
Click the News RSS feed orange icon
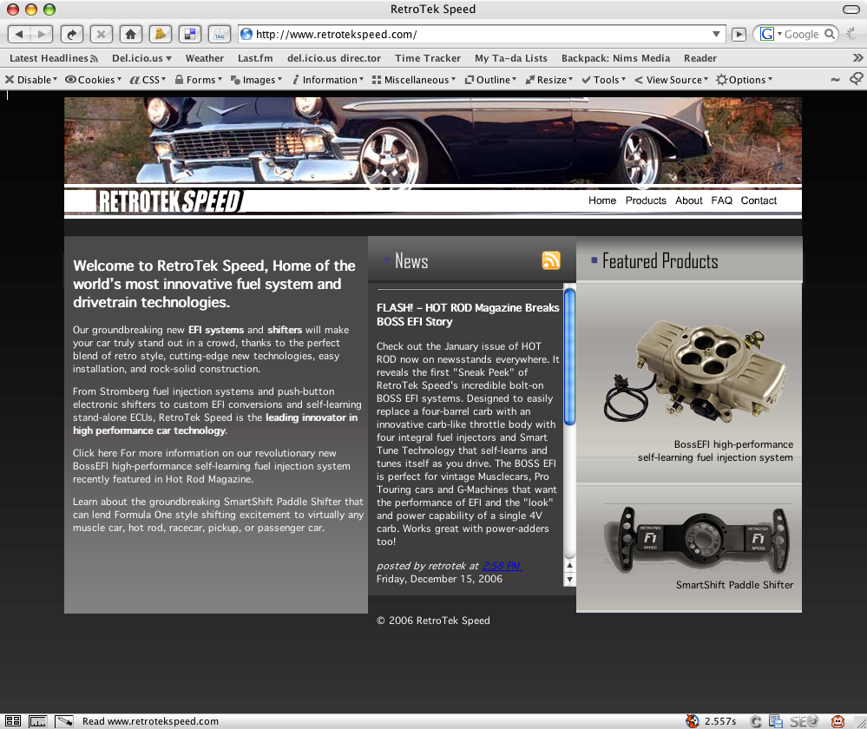(551, 260)
